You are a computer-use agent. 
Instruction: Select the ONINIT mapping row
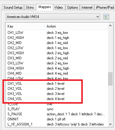point(57,119)
